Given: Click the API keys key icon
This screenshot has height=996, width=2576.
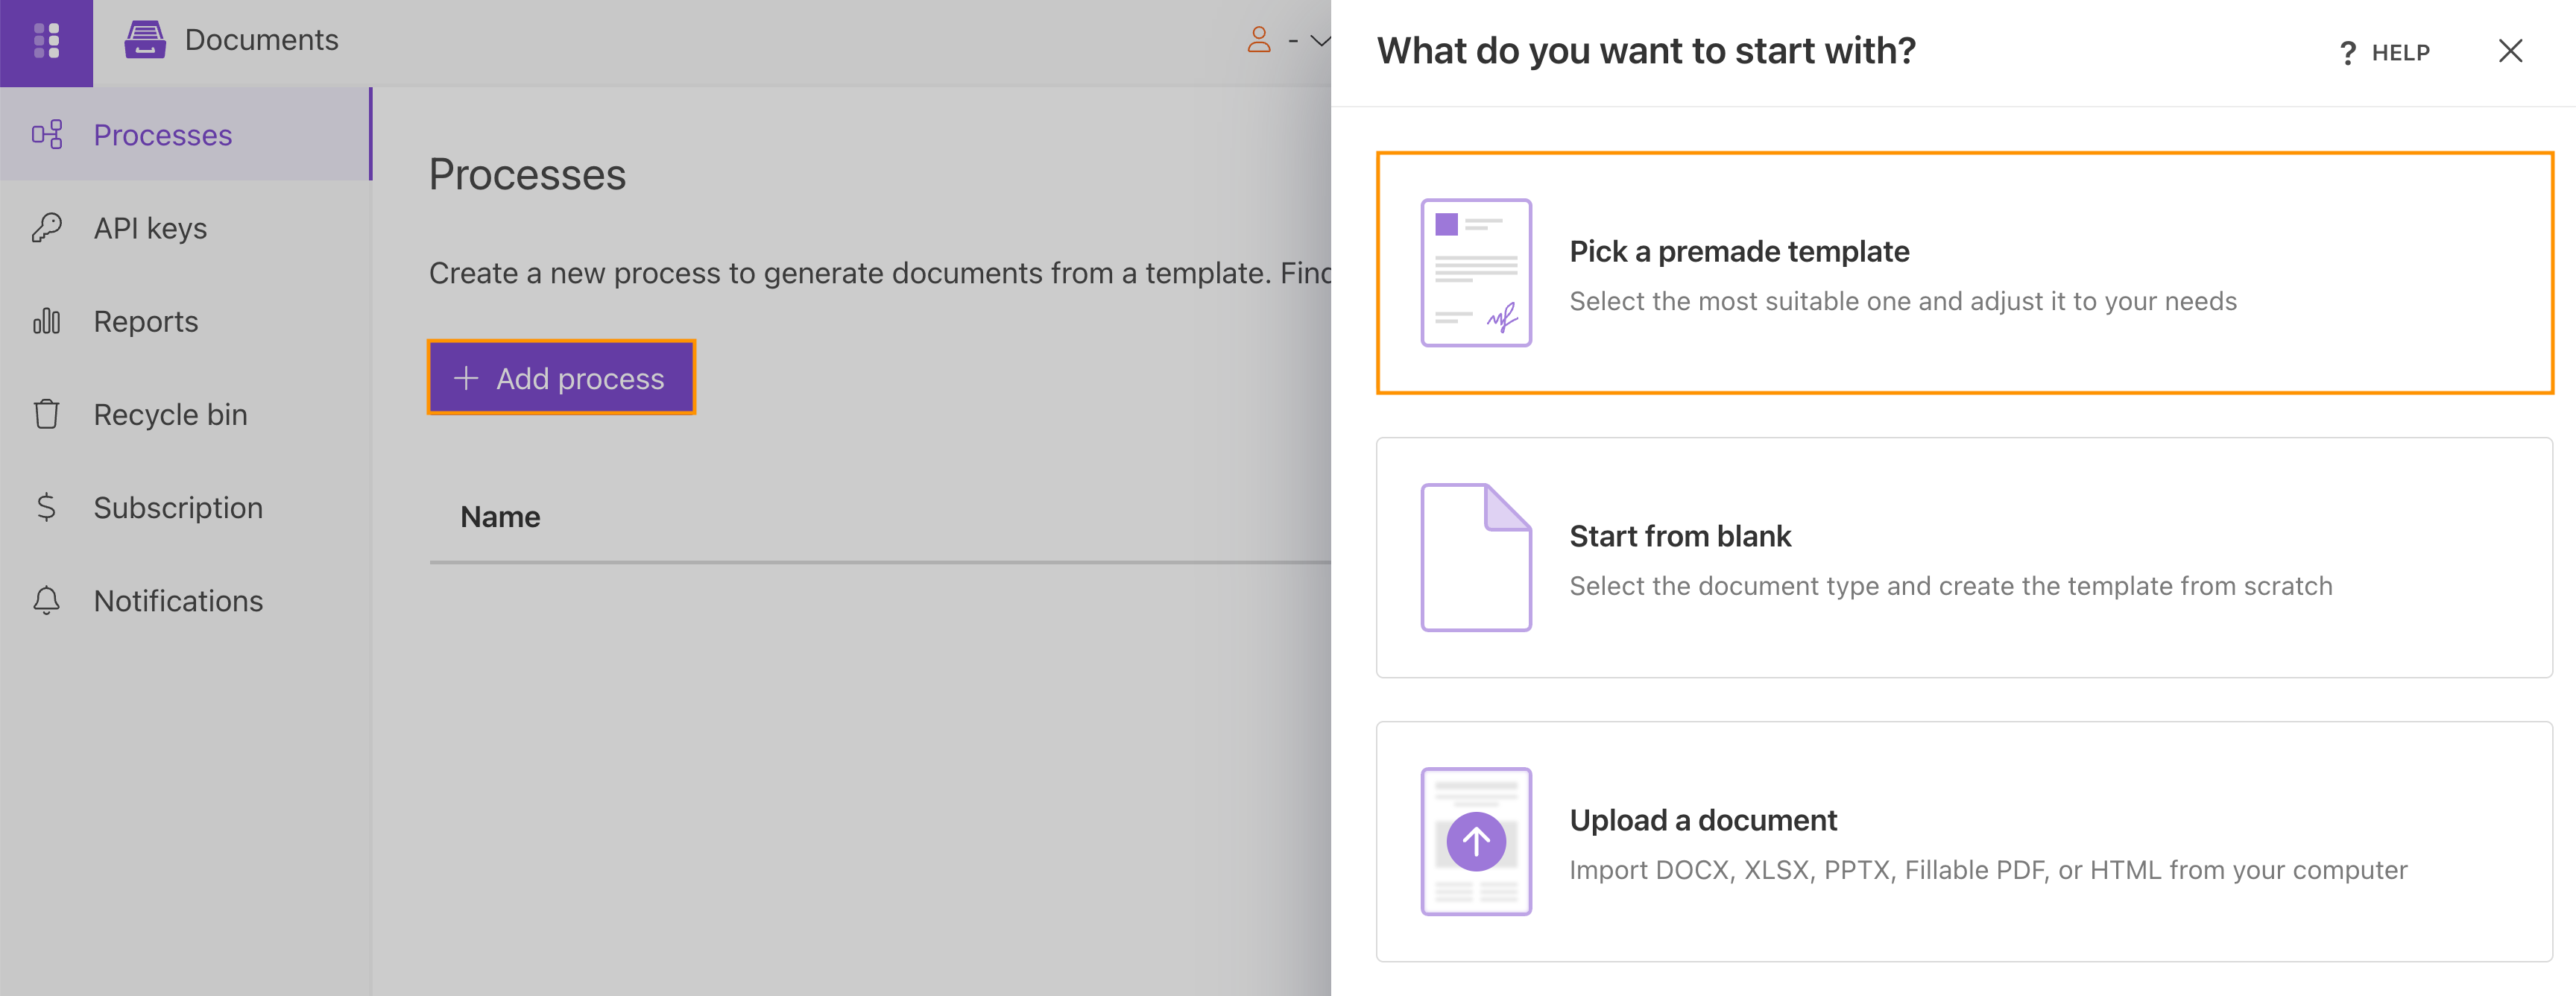Looking at the screenshot, I should (x=47, y=227).
